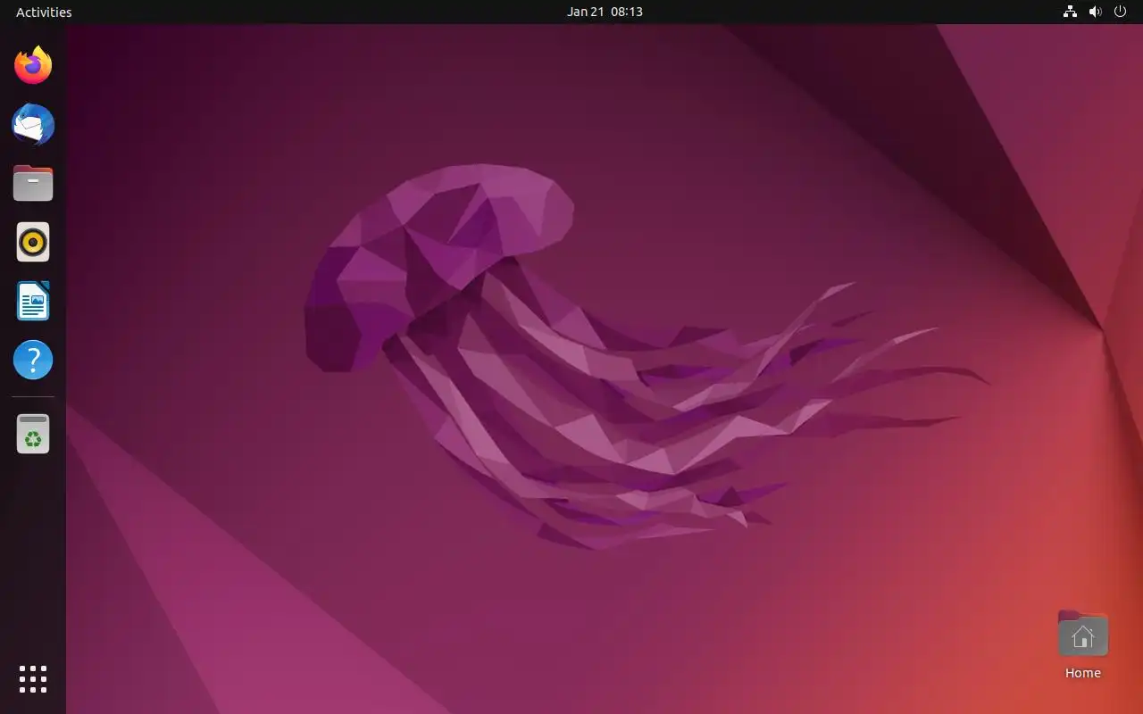
Task: Select the Home folder desktop icon
Action: [1083, 634]
